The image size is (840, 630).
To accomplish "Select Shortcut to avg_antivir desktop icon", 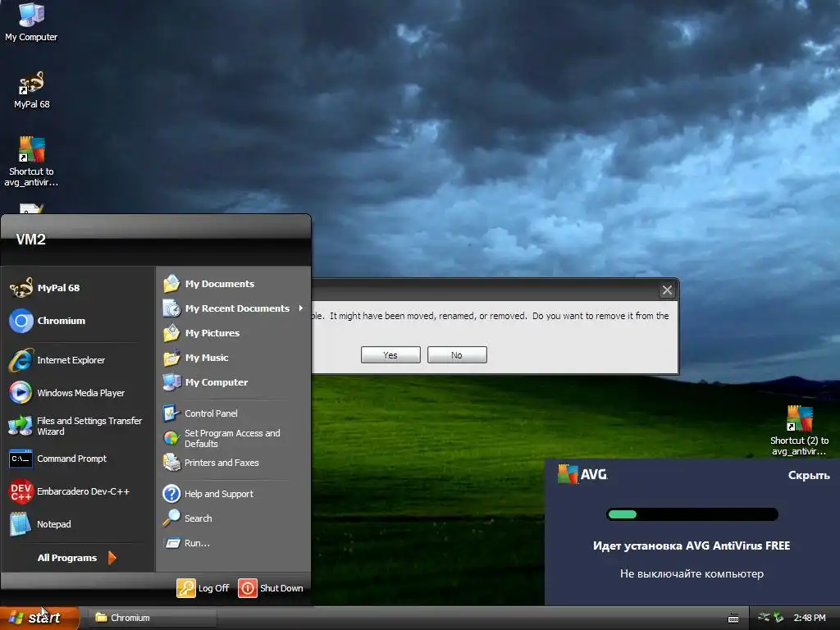I will tap(32, 162).
